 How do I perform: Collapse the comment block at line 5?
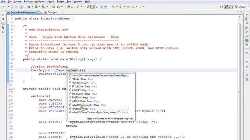tap(14, 26)
